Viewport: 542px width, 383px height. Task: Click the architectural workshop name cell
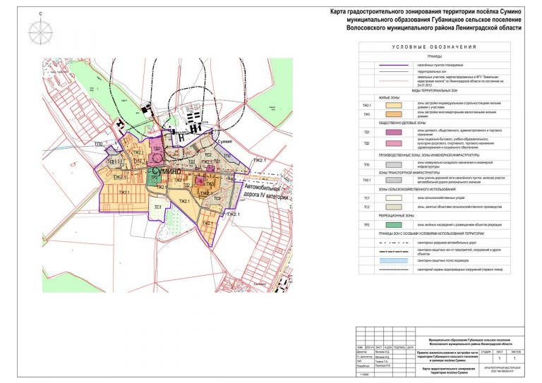[x=502, y=370]
